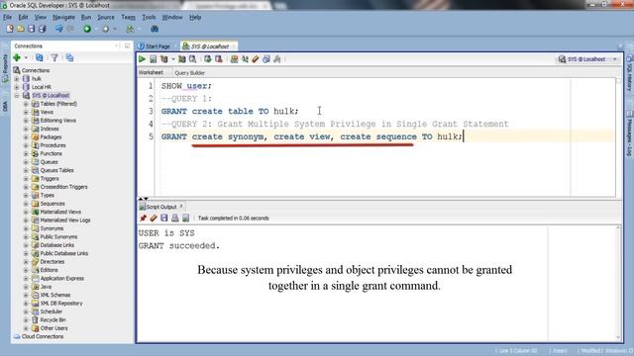The height and width of the screenshot is (356, 634).
Task: Expand the Tables (Filtered) node
Action: point(26,104)
